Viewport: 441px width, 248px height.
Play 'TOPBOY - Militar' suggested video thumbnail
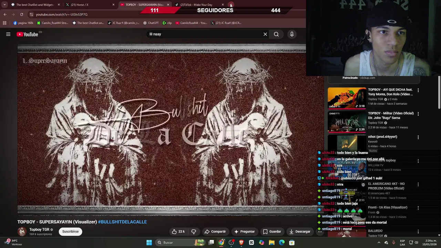click(347, 122)
